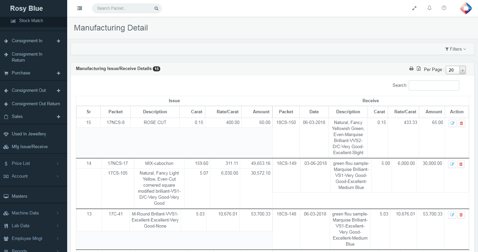
Task: Expand Lab Data chevron
Action: click(x=57, y=226)
